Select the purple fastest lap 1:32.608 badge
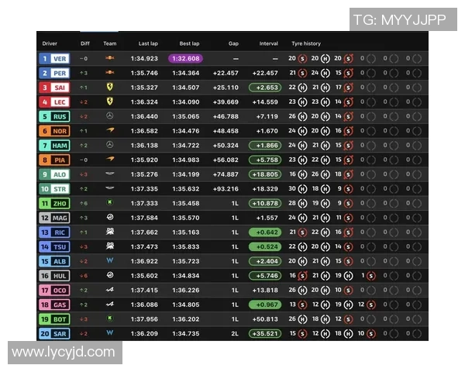The width and height of the screenshot is (465, 372). coord(186,58)
